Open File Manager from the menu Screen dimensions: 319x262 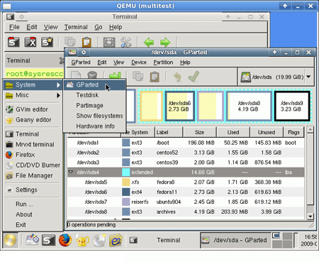click(x=33, y=175)
